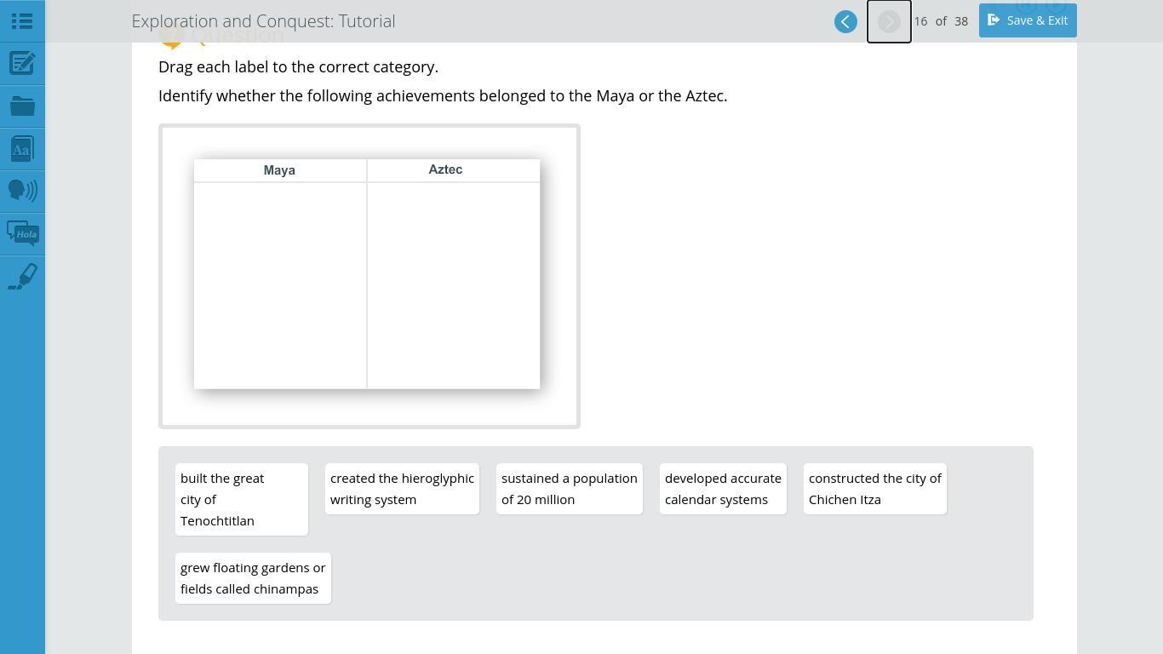The width and height of the screenshot is (1163, 654).
Task: Go to the previous page arrow
Action: point(845,21)
